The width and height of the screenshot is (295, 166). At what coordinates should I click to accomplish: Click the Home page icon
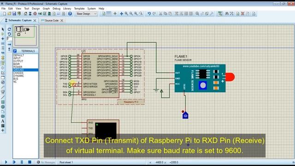[25, 14]
